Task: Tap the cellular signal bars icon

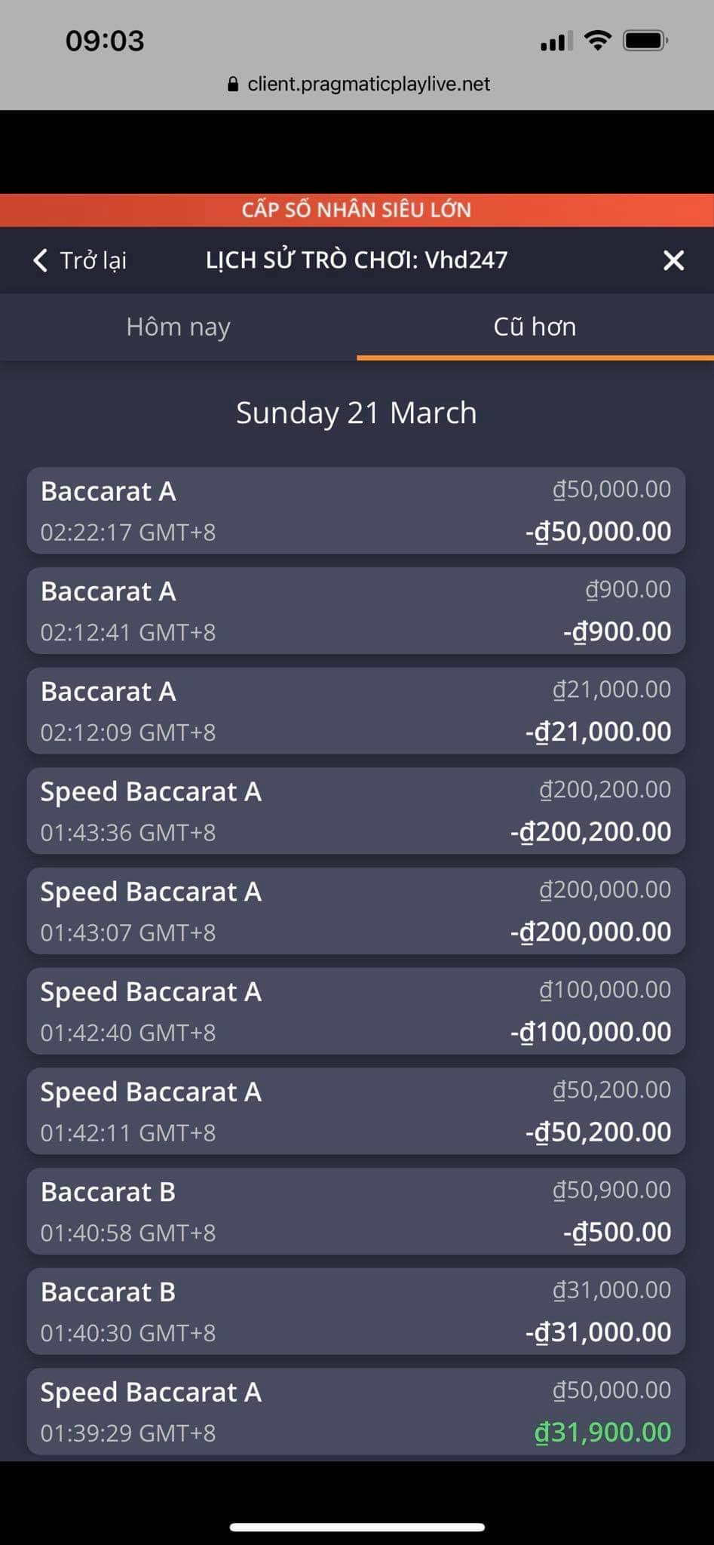Action: tap(556, 41)
